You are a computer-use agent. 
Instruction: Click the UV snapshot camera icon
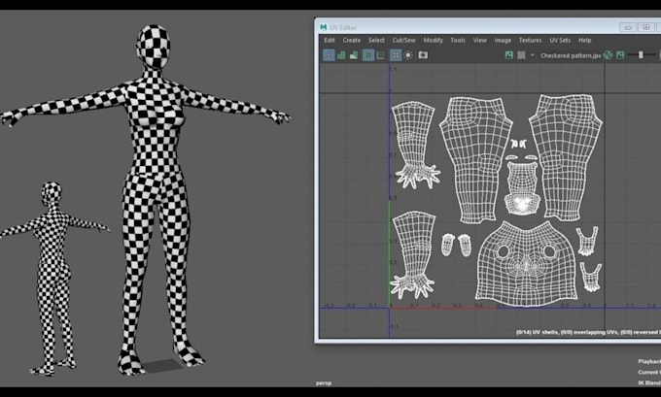click(x=423, y=55)
